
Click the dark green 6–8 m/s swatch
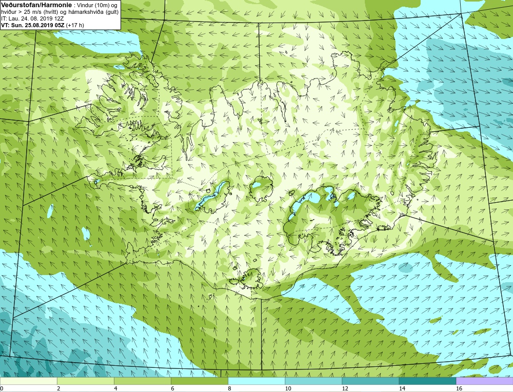[199, 381]
